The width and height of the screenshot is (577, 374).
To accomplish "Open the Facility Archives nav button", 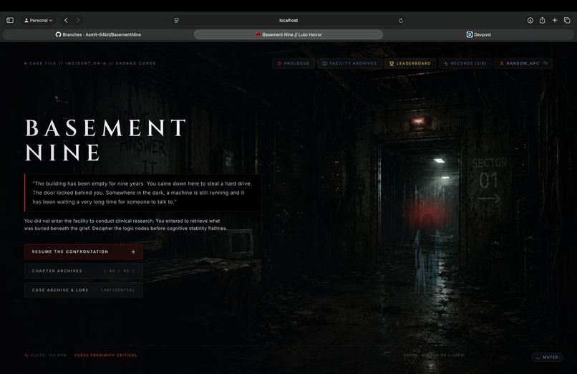I will coord(349,63).
